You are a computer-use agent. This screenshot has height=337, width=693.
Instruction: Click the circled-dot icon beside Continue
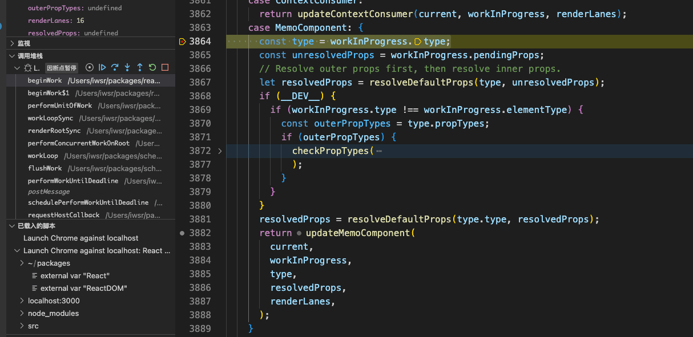click(90, 67)
